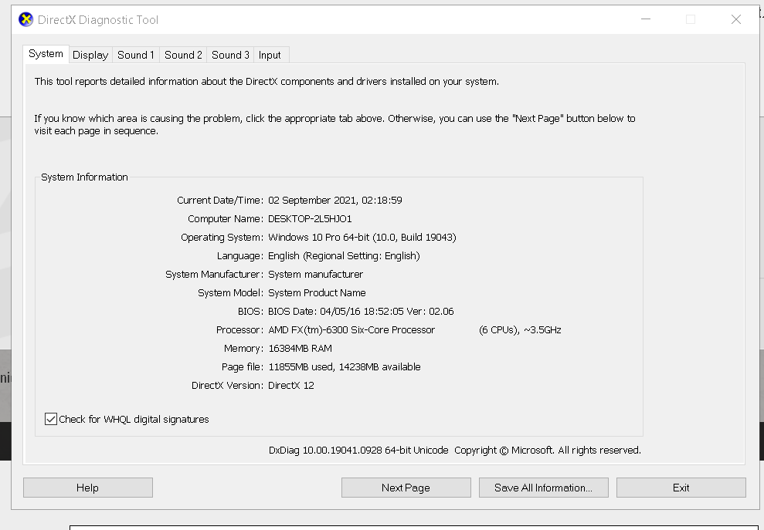Click the BIOS Date value text

click(361, 311)
